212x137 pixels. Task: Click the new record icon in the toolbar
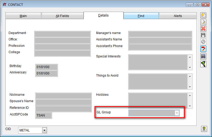(203, 15)
